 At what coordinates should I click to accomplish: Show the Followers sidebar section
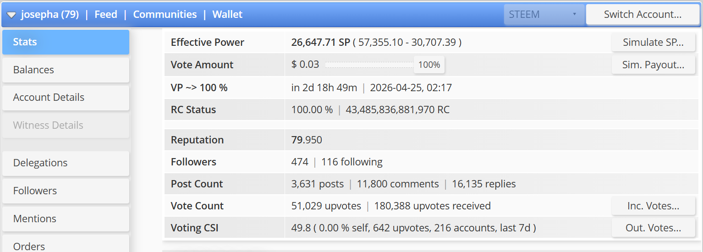coord(66,191)
